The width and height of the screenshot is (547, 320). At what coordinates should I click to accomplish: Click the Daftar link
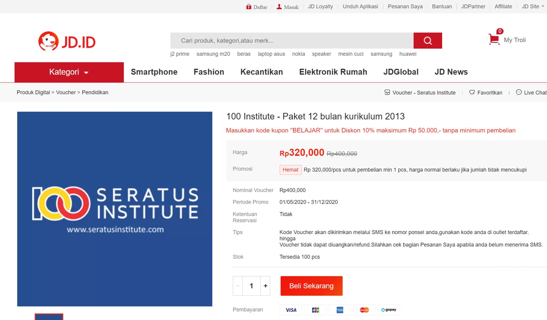pyautogui.click(x=260, y=7)
